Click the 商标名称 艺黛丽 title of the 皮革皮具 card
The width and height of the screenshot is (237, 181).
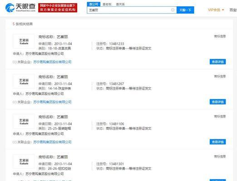click(53, 37)
